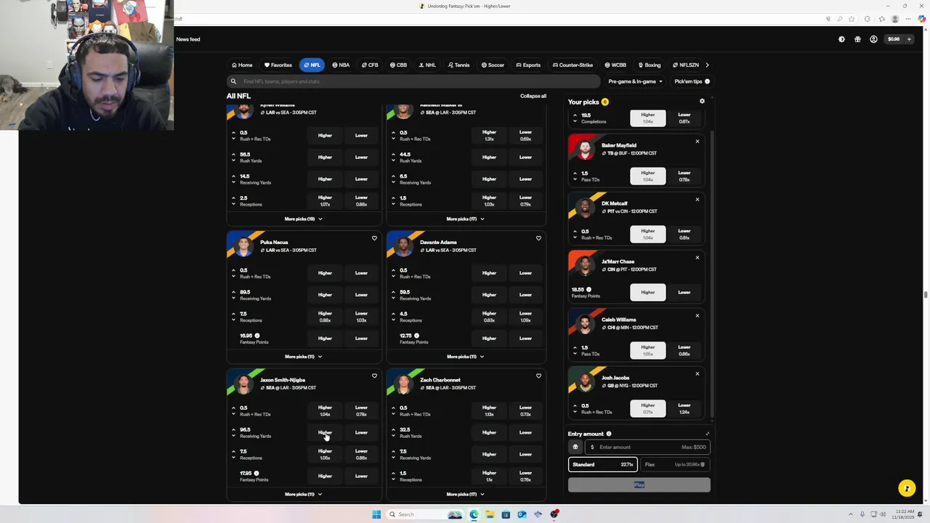This screenshot has height=523, width=930.
Task: Favorite Puka Nacua with the heart icon
Action: coord(374,238)
